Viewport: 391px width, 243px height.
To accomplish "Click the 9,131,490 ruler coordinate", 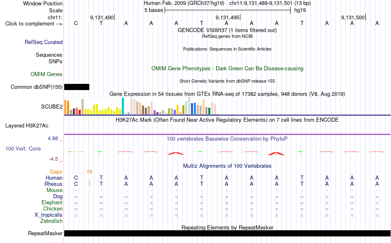I will (102, 17).
